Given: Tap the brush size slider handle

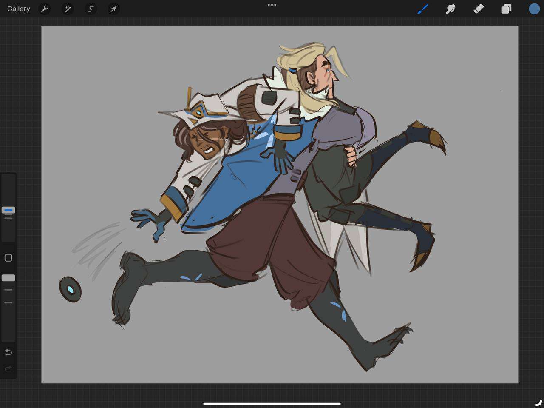Looking at the screenshot, I should [x=8, y=210].
